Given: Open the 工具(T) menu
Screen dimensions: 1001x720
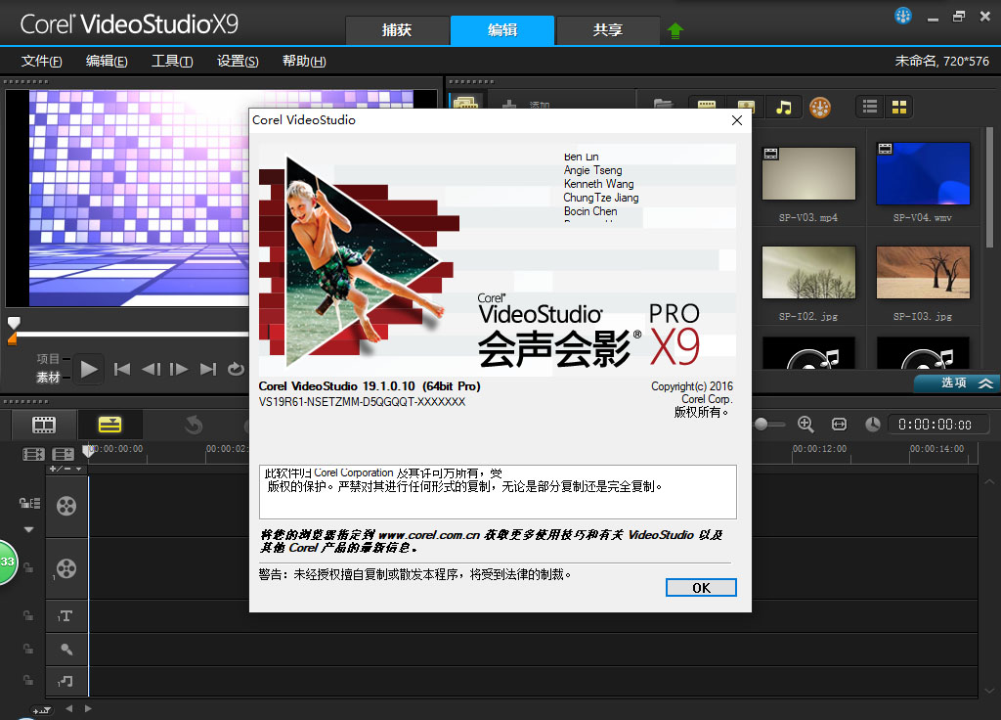Looking at the screenshot, I should (172, 62).
